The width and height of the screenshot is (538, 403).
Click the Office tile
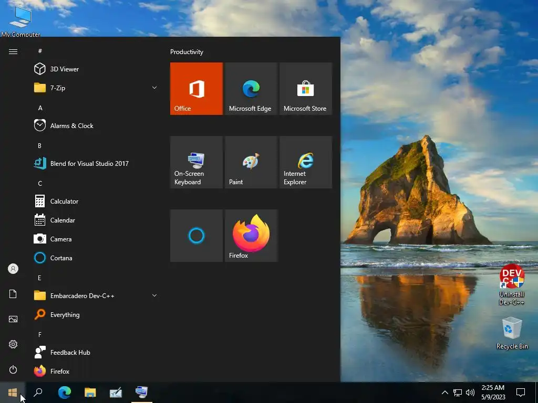[x=196, y=88]
